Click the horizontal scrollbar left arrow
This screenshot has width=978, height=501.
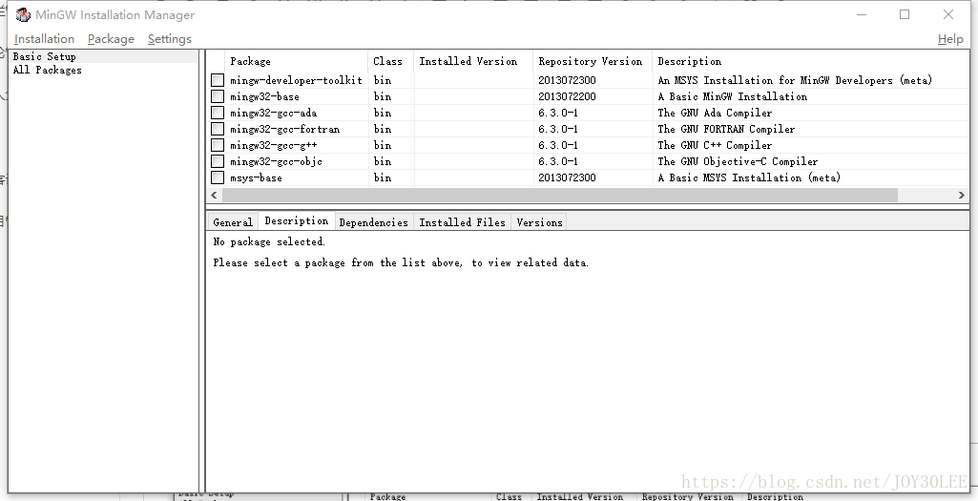(214, 195)
